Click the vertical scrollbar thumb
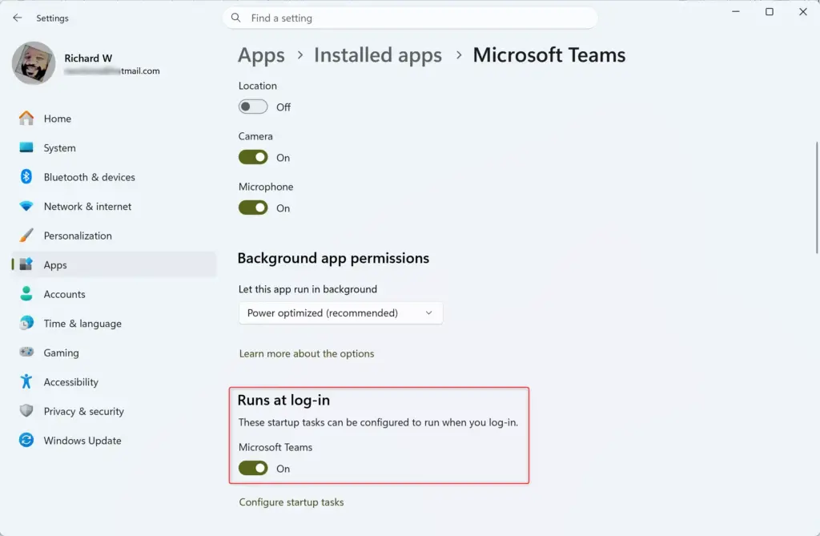 coord(817,198)
